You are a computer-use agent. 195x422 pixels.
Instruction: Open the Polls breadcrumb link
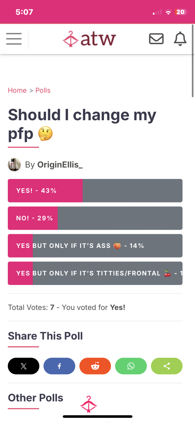[x=43, y=90]
